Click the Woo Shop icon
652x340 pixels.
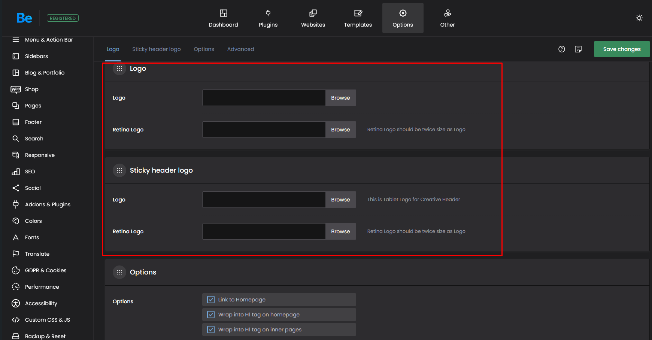pyautogui.click(x=16, y=89)
